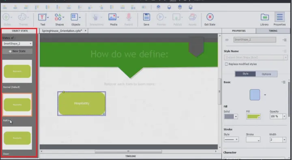This screenshot has width=292, height=160.
Task: Switch to the PROPERTIES tab
Action: (239, 31)
